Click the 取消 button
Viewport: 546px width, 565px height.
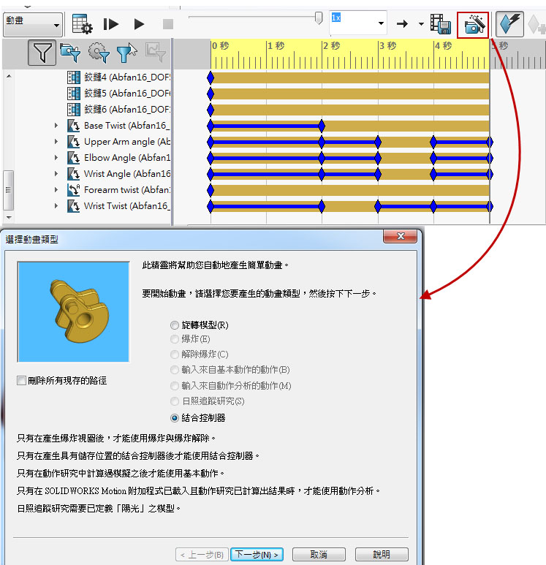point(318,555)
